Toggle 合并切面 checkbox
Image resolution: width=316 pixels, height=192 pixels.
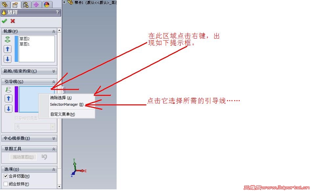tap(6, 176)
